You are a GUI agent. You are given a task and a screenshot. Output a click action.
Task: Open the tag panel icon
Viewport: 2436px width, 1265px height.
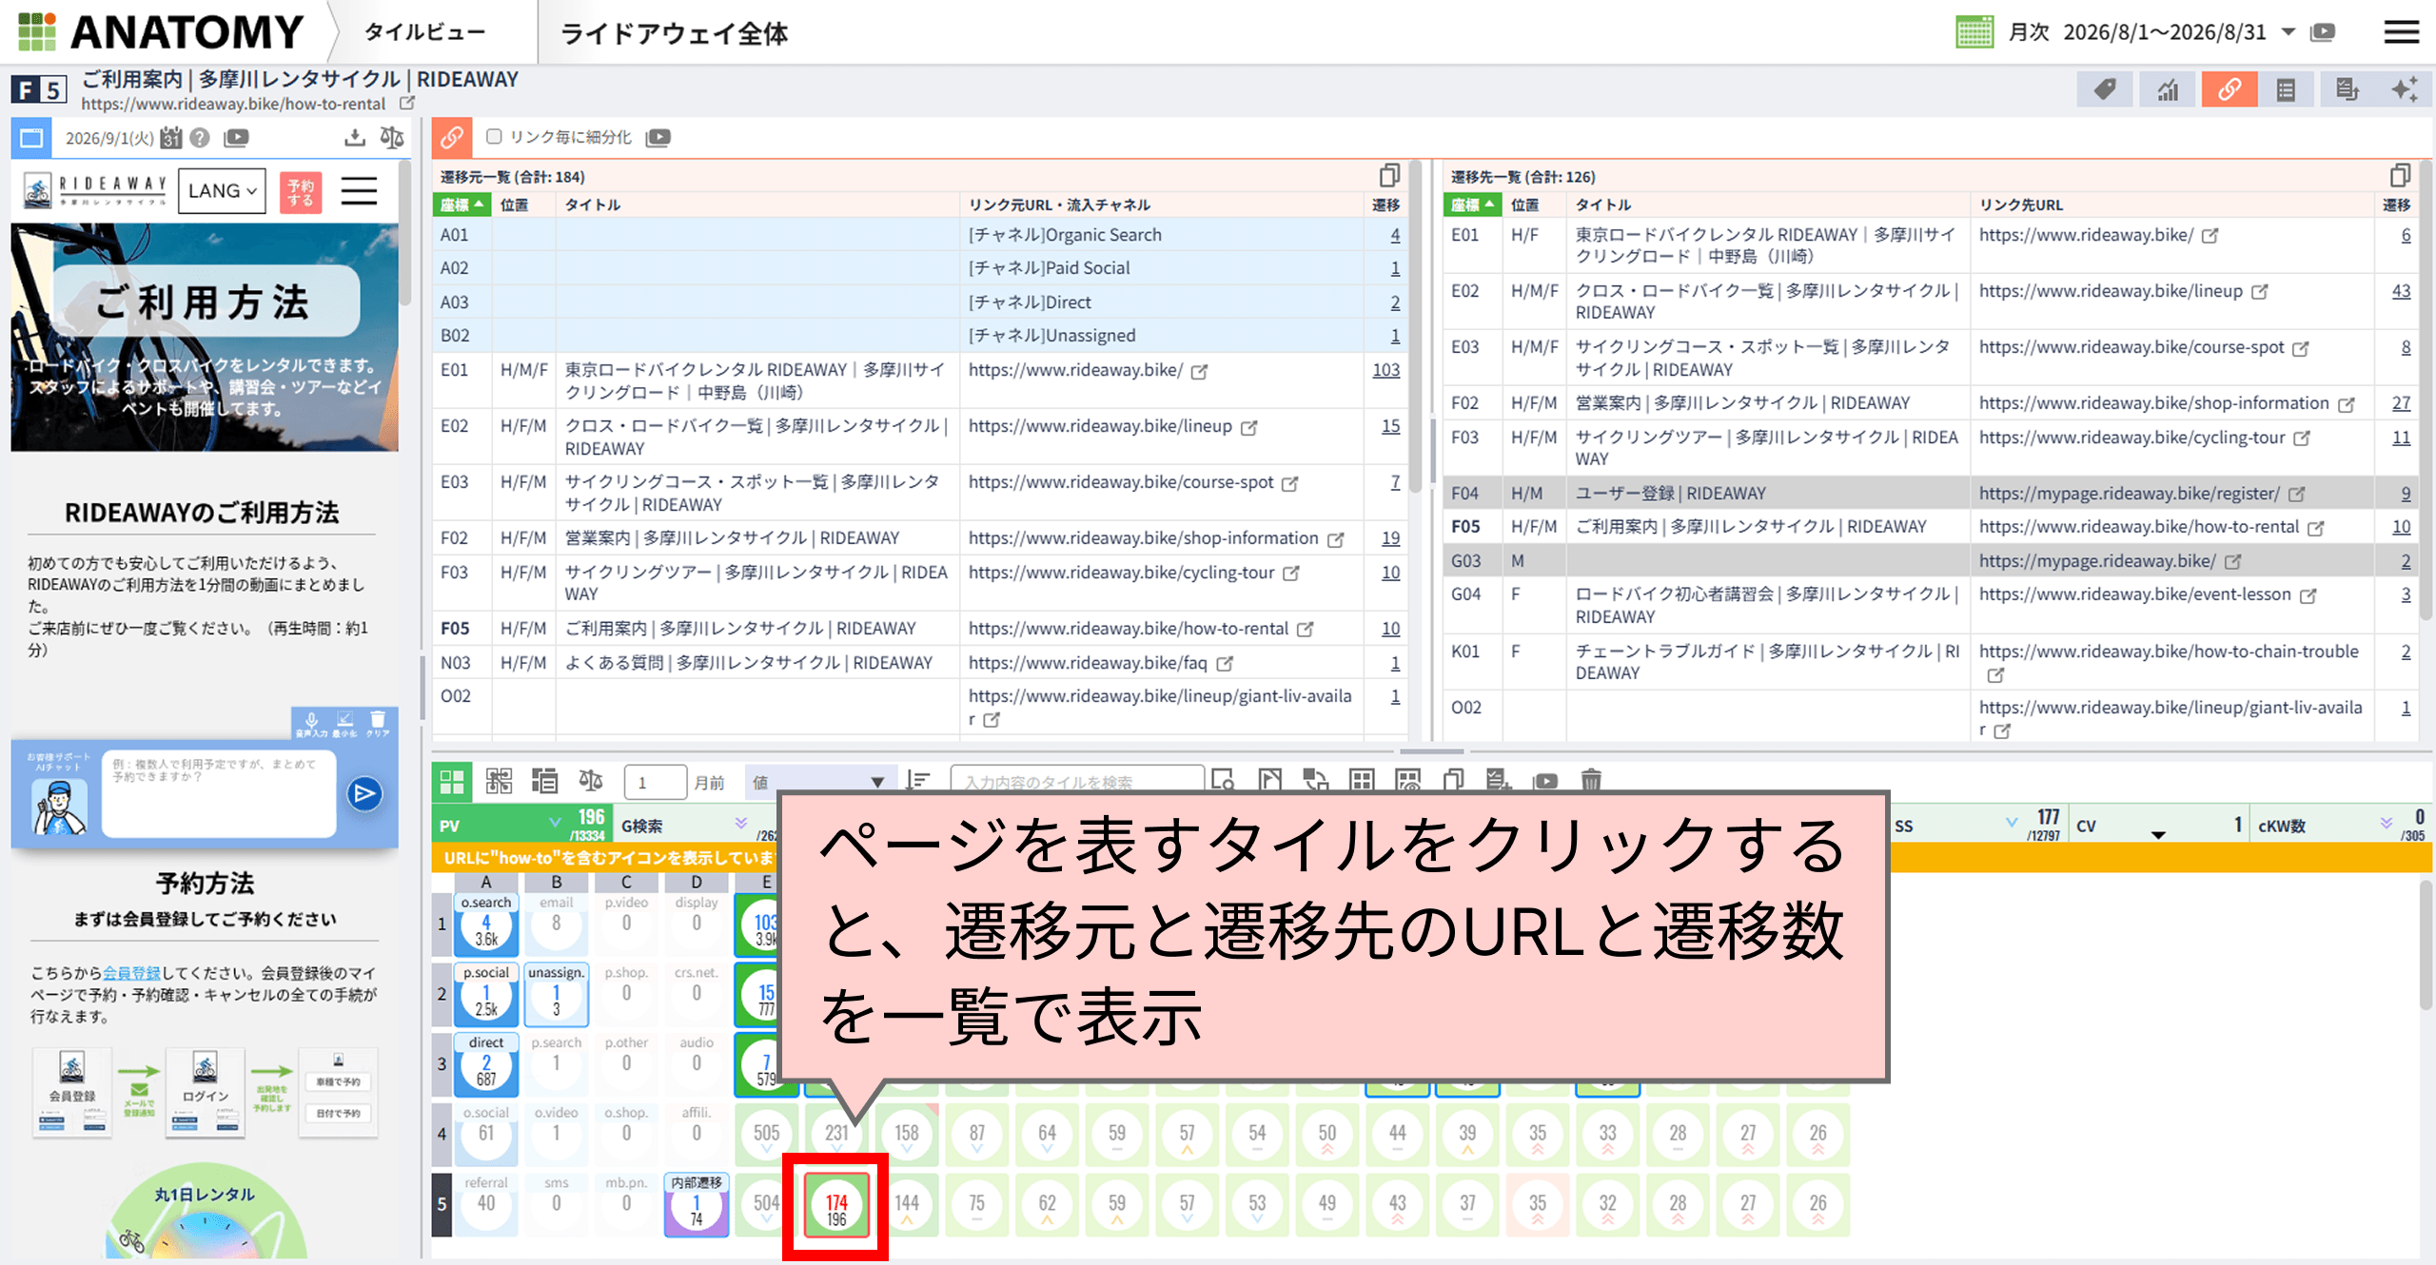[2105, 90]
